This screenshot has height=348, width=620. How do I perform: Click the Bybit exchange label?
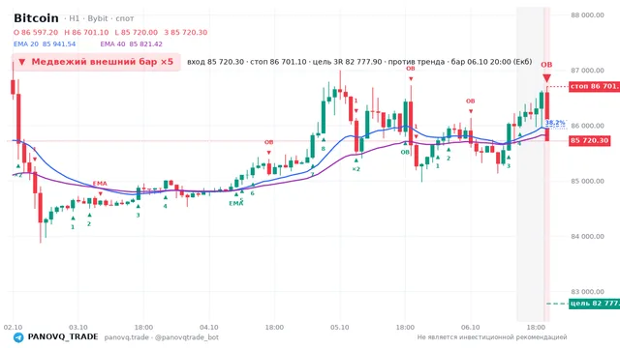coord(98,18)
